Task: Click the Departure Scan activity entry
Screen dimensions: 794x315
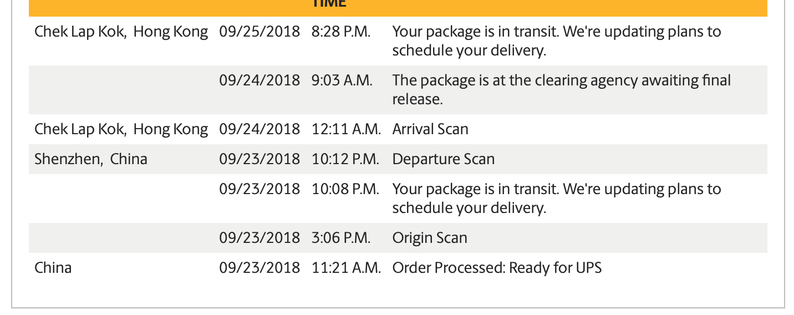Action: click(444, 159)
